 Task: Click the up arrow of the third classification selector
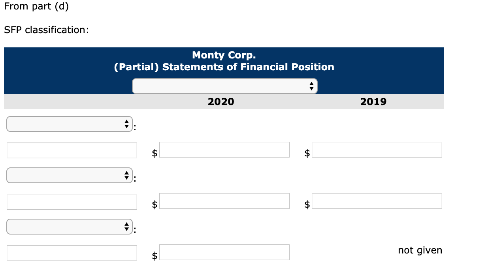tap(126, 224)
